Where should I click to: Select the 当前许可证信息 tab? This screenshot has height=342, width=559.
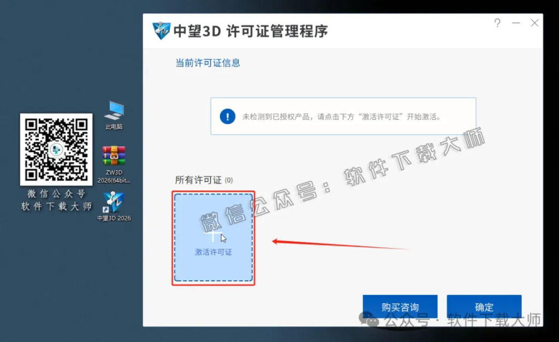(207, 63)
